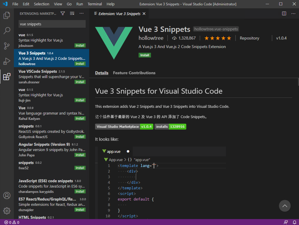This screenshot has width=299, height=225.
Task: Install Rahul Kadyan's Vue extension
Action: [80, 118]
